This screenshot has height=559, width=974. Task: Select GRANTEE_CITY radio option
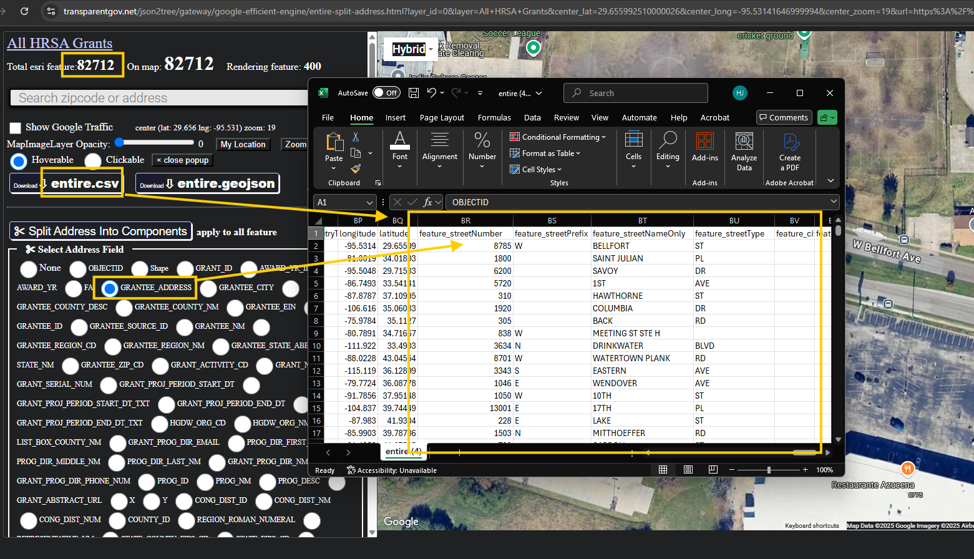click(x=208, y=288)
